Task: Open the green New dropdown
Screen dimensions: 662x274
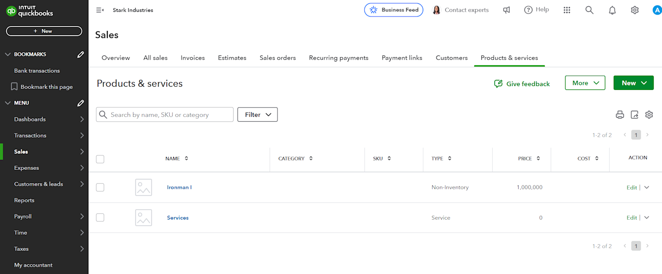Action: (634, 83)
